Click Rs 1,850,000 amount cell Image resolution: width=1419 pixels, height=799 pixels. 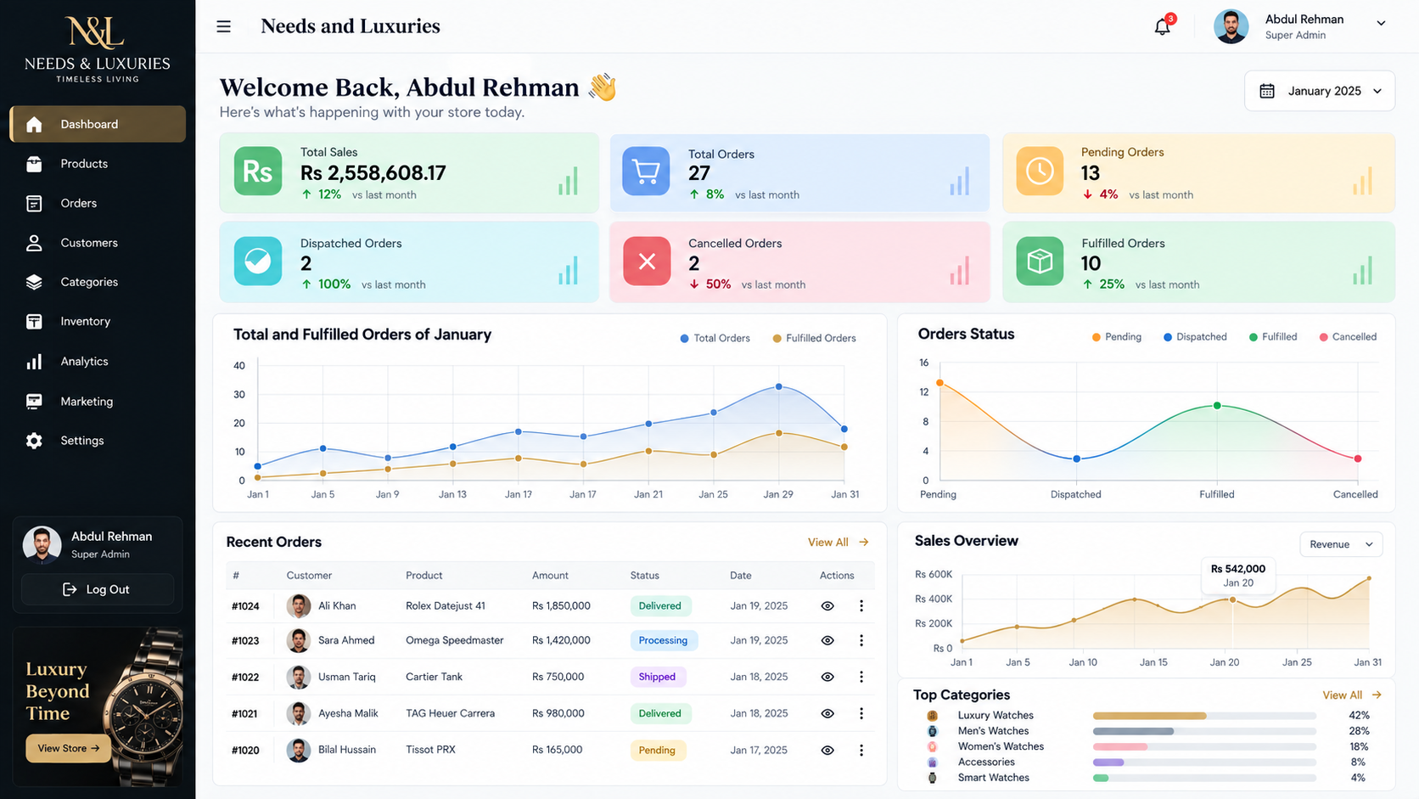click(x=561, y=605)
